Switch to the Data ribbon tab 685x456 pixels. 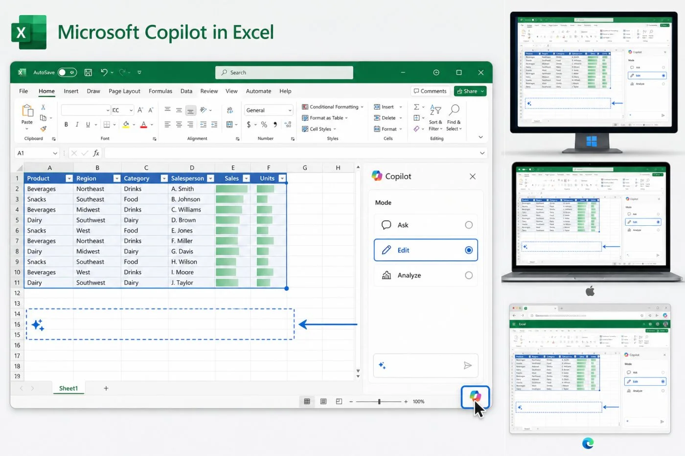pyautogui.click(x=186, y=91)
